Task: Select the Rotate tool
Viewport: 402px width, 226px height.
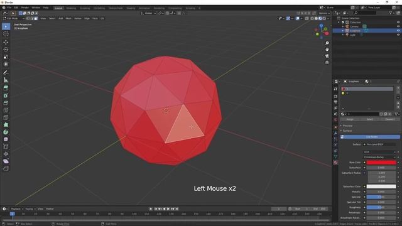Action: (x=6, y=50)
